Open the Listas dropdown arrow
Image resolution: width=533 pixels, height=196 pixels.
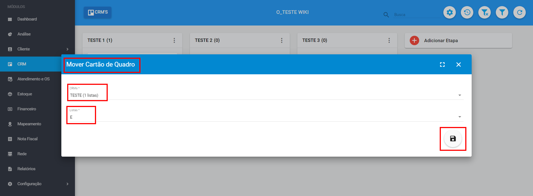(459, 117)
